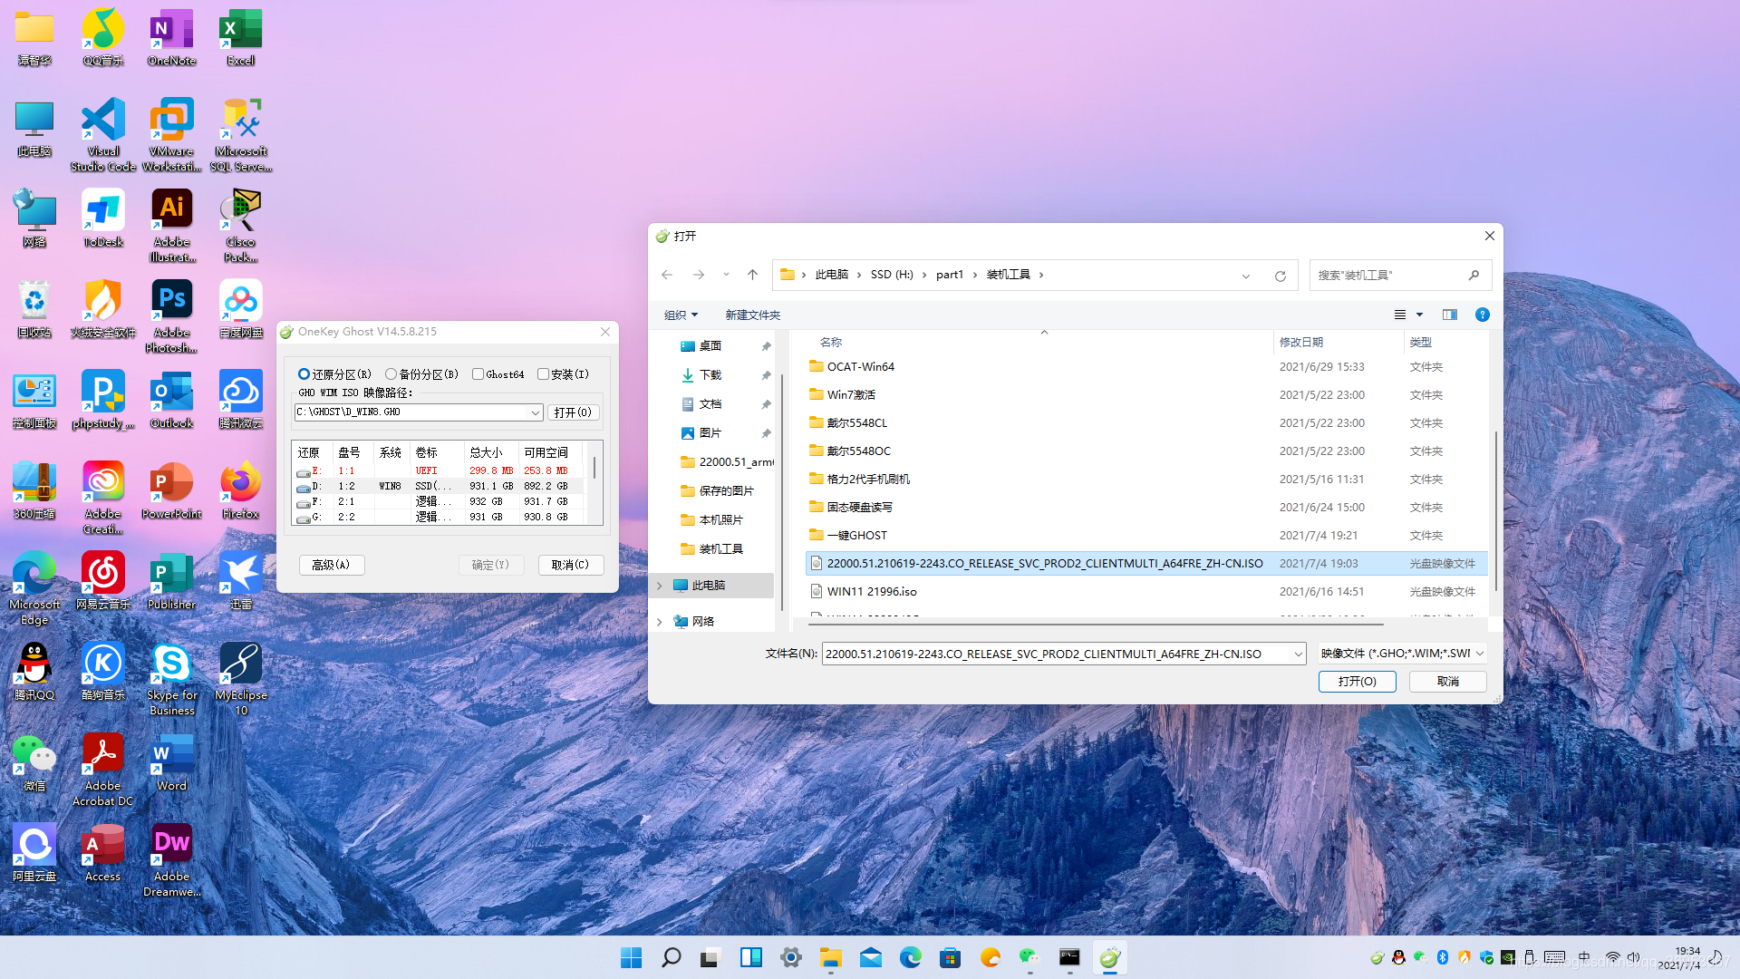Open VMware Workstation from desktop
This screenshot has width=1740, height=979.
(172, 120)
